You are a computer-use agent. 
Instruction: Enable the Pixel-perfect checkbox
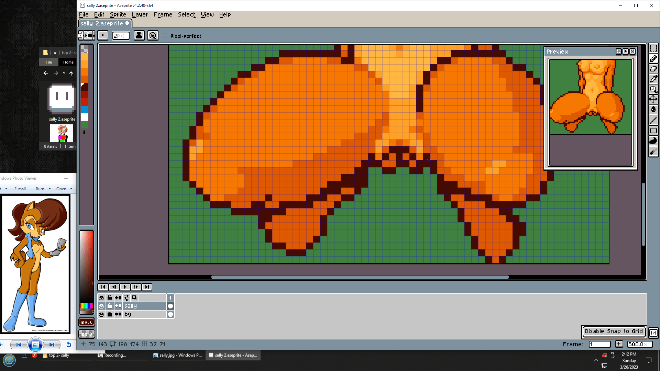165,36
